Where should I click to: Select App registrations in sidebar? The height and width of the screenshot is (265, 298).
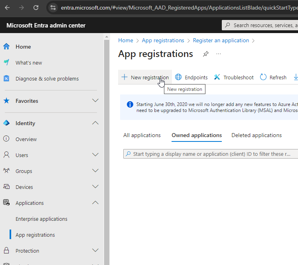click(35, 235)
